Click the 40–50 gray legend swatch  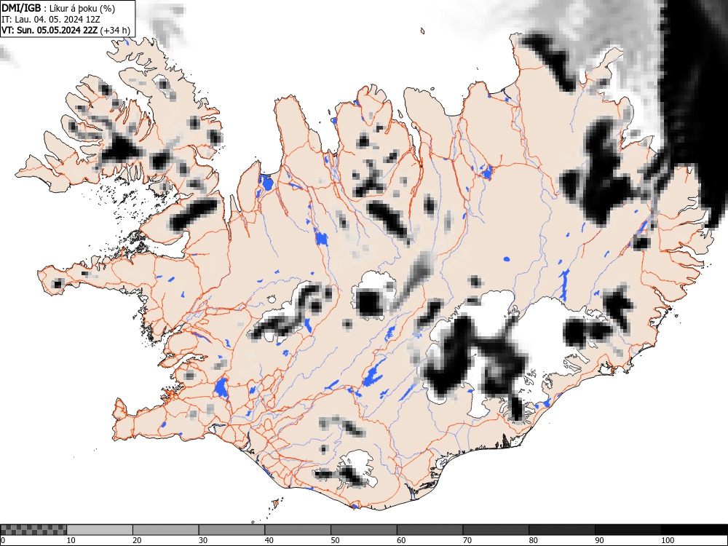tap(298, 530)
